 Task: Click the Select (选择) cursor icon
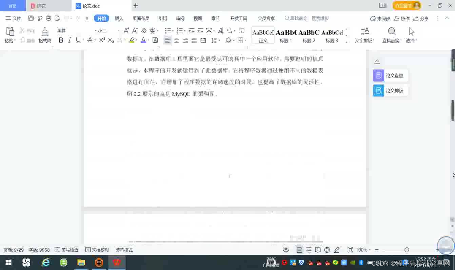(x=411, y=31)
